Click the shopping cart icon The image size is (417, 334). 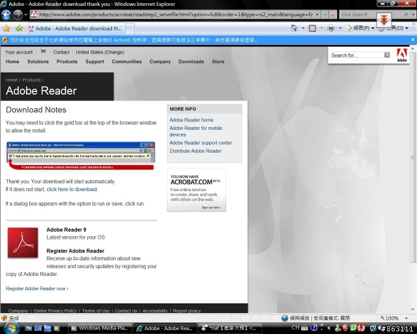click(43, 51)
